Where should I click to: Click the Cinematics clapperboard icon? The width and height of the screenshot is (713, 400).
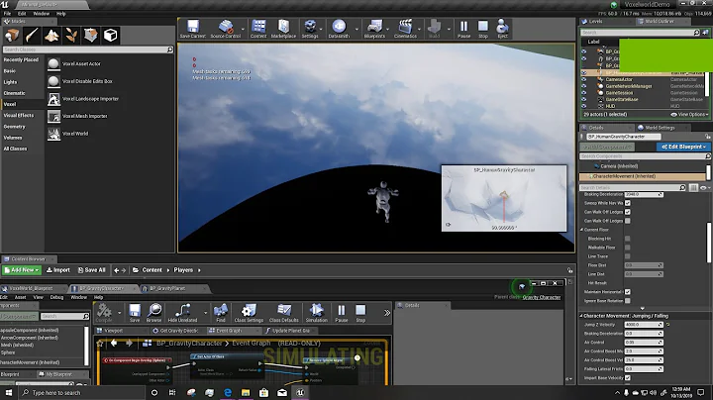[405, 28]
